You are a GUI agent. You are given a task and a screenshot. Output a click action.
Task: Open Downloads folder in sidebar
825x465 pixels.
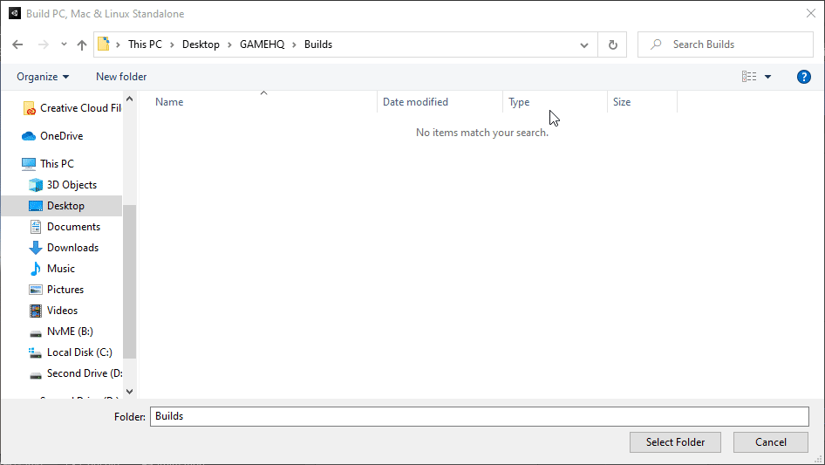point(72,248)
